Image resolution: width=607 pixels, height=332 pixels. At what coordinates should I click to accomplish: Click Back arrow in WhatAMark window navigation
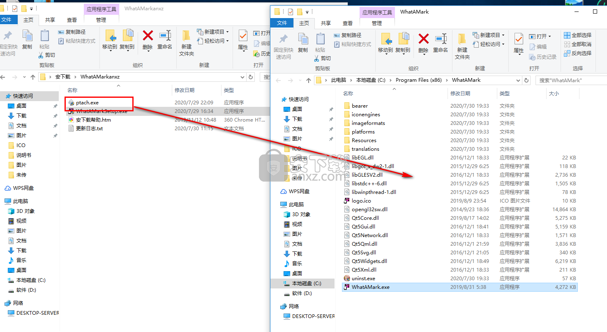tap(278, 80)
